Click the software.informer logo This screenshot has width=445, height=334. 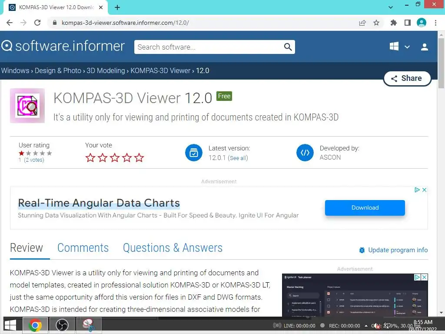63,46
